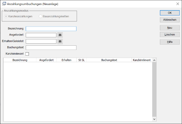Close the Anzahlungsumbuchungen dialog window
Screen dimensions: 182x124
click(x=178, y=4)
